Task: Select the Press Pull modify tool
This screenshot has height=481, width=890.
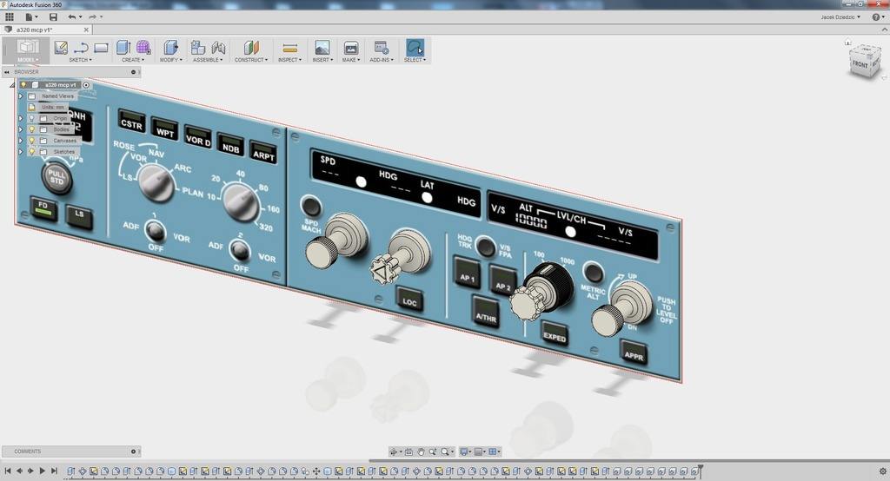Action: point(170,47)
